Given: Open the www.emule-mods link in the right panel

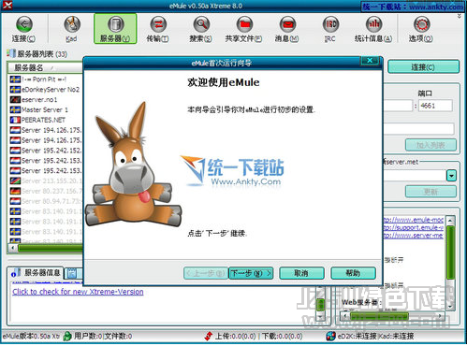Looking at the screenshot, I should (413, 220).
